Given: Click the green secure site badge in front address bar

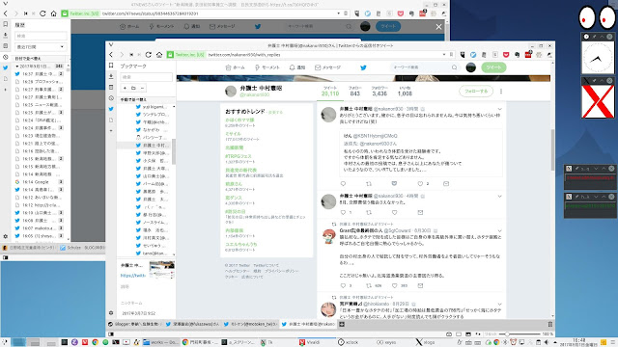Looking at the screenshot, I should tap(185, 55).
